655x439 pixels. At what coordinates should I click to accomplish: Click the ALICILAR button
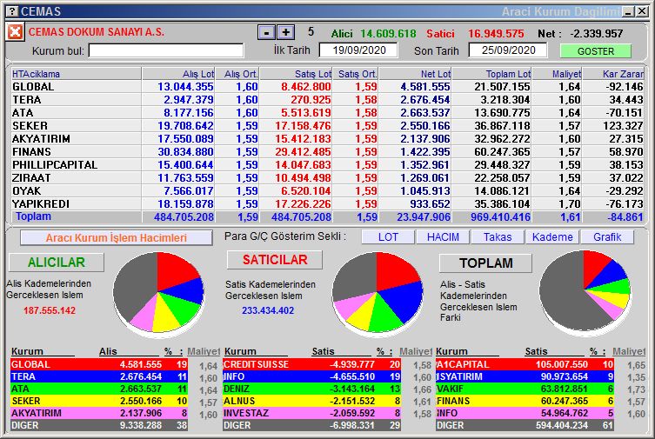click(x=57, y=263)
